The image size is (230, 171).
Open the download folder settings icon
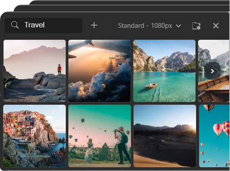pyautogui.click(x=196, y=26)
